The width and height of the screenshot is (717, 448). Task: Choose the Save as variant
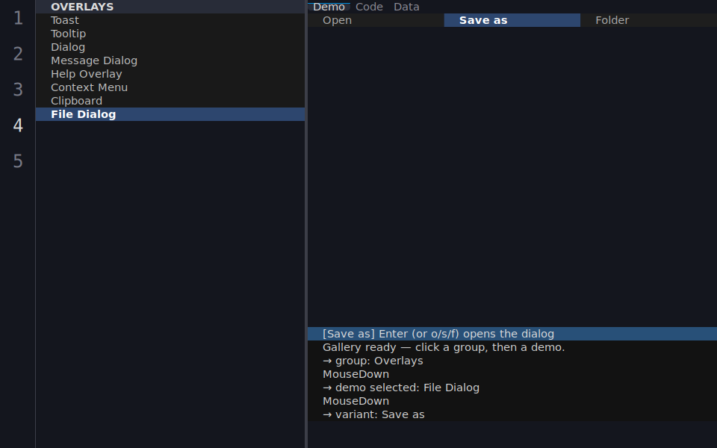(x=512, y=20)
